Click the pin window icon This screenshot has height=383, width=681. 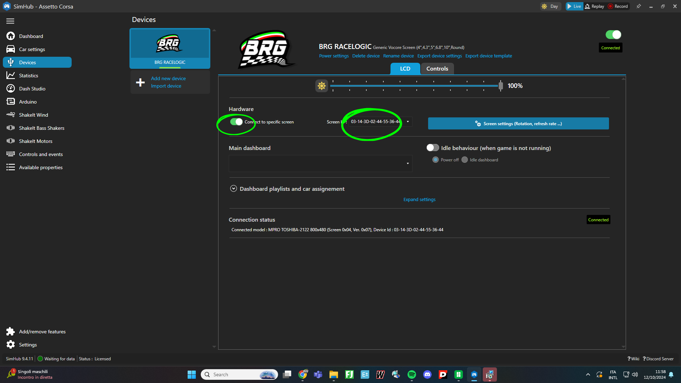[x=639, y=6]
